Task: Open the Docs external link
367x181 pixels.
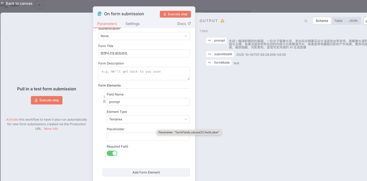Action: point(184,24)
